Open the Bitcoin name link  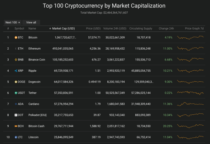tap(33, 37)
